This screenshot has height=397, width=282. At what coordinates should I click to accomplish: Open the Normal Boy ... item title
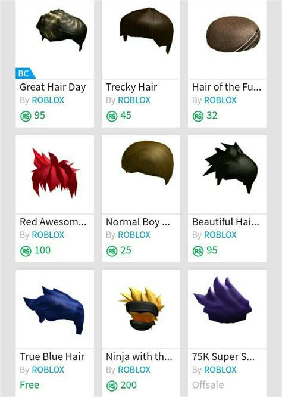tap(138, 222)
